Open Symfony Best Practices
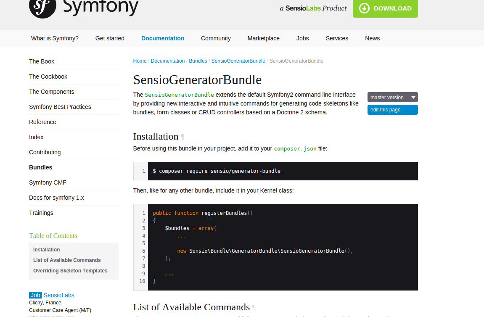Screen dimensions: 484x317 (x=60, y=107)
